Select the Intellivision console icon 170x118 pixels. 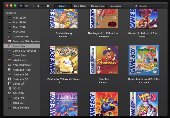[x=9, y=60]
